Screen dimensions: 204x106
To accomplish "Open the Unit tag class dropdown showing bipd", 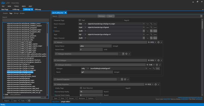I will click(82, 27).
